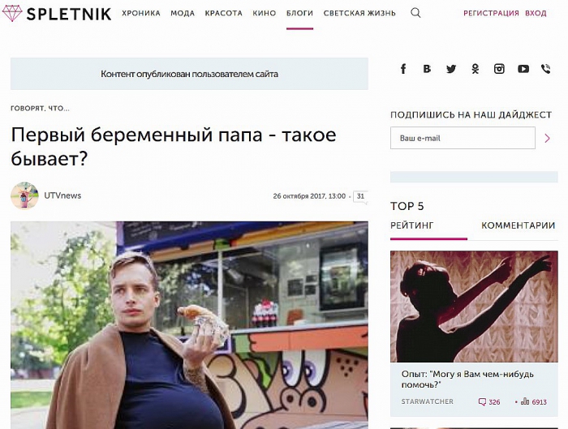Click the Viber phone icon
The image size is (568, 429).
[546, 69]
